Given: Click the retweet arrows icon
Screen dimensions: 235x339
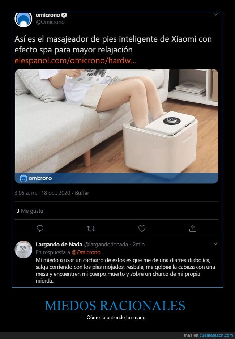Looking at the screenshot, I should [91, 229].
